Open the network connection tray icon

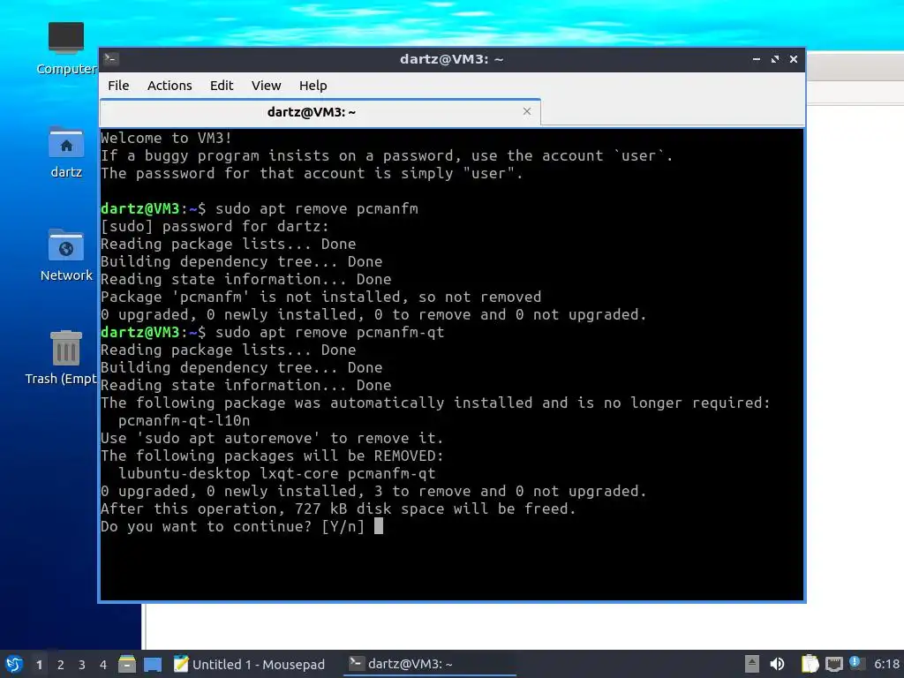pyautogui.click(x=833, y=664)
